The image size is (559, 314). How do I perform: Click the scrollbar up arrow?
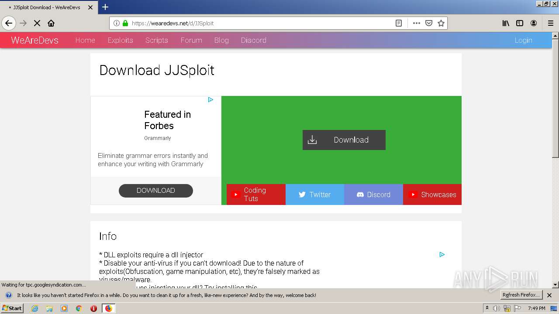pyautogui.click(x=555, y=36)
